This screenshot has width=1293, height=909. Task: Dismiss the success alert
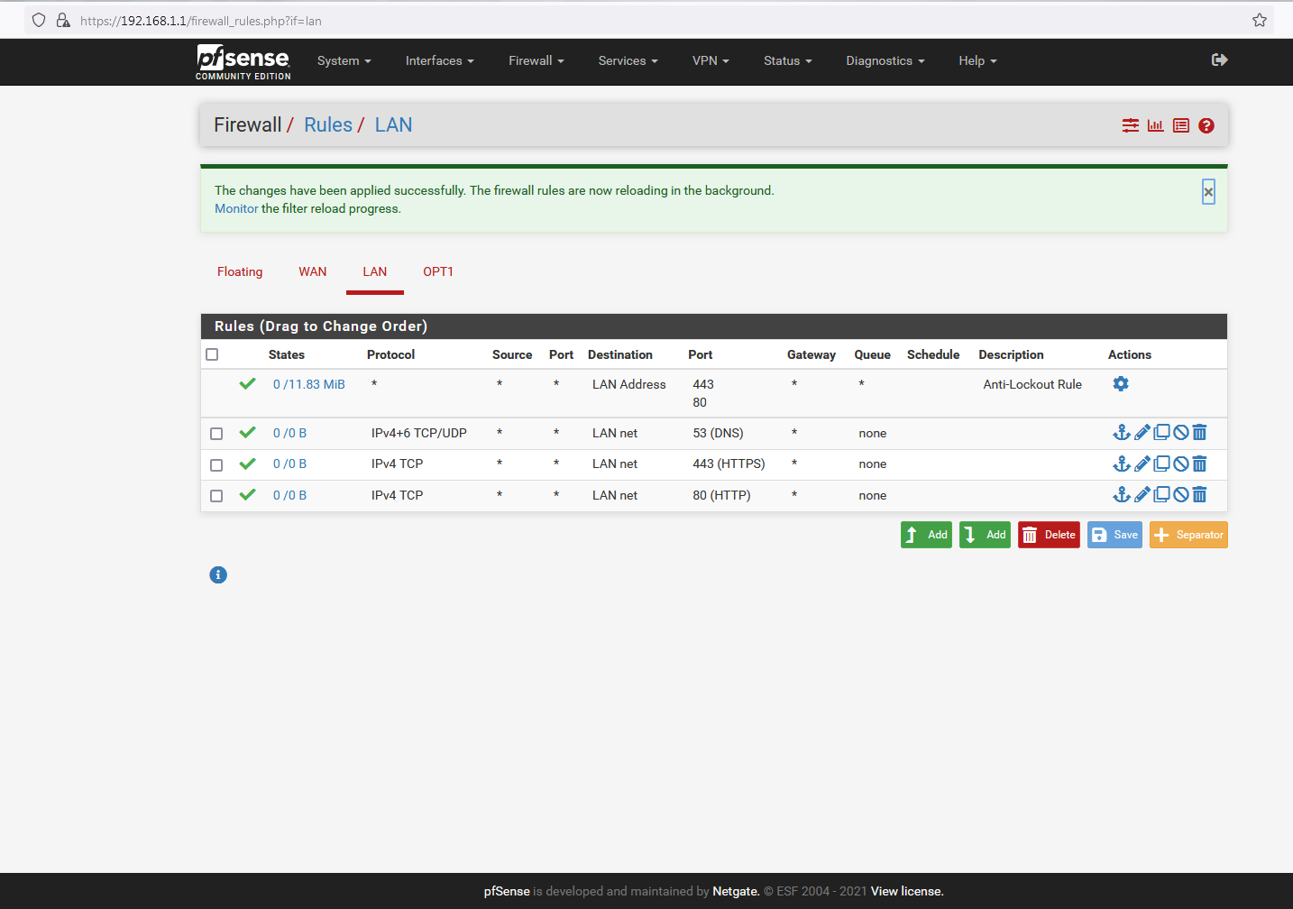point(1208,192)
